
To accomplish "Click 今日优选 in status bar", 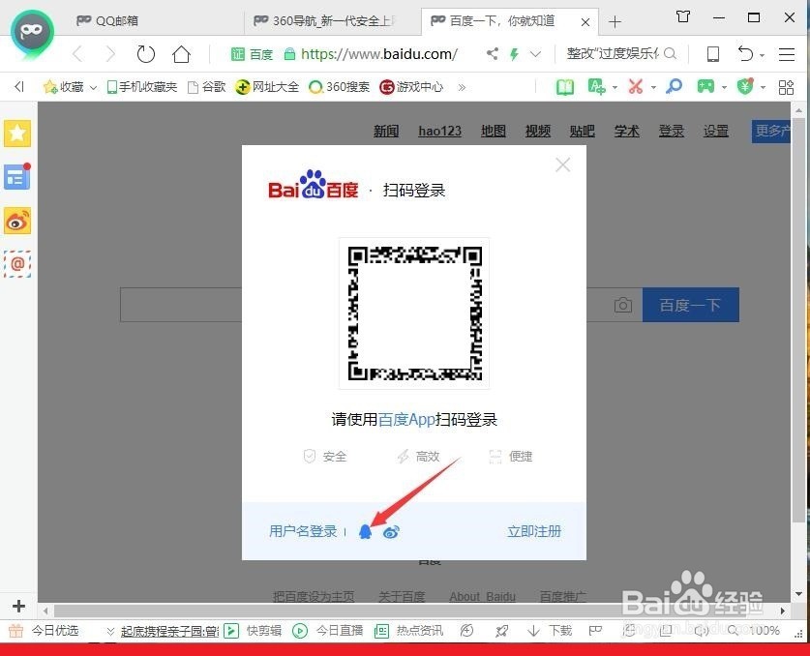I will click(45, 630).
